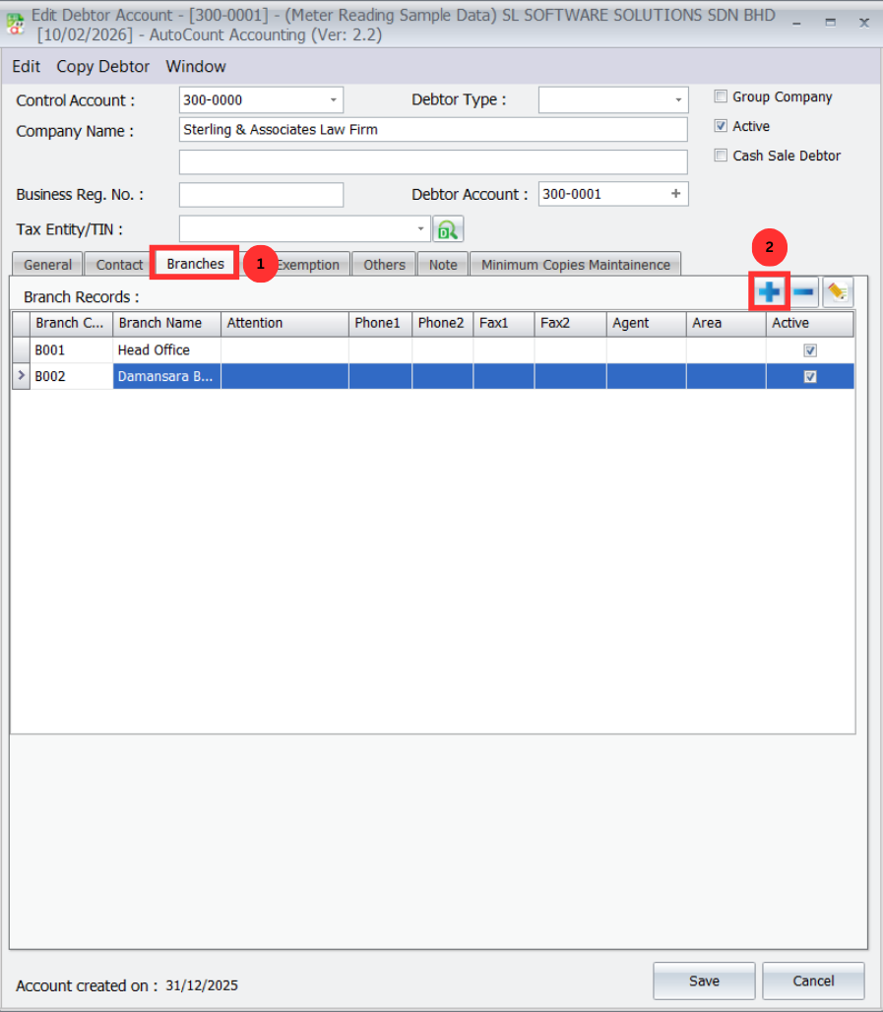The width and height of the screenshot is (883, 1012).
Task: Click the Business Reg. No. input field
Action: (x=261, y=195)
